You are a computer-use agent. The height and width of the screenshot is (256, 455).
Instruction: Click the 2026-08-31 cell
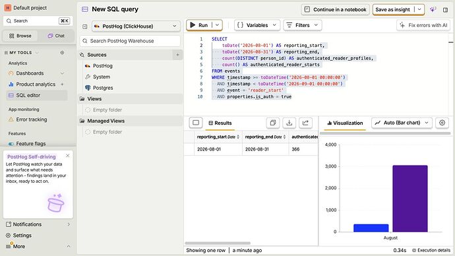point(265,149)
